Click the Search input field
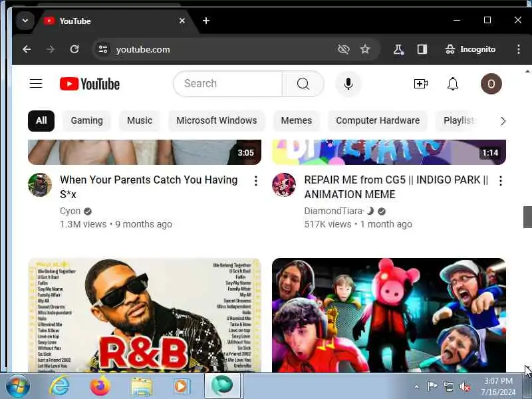The width and height of the screenshot is (532, 399). point(228,84)
